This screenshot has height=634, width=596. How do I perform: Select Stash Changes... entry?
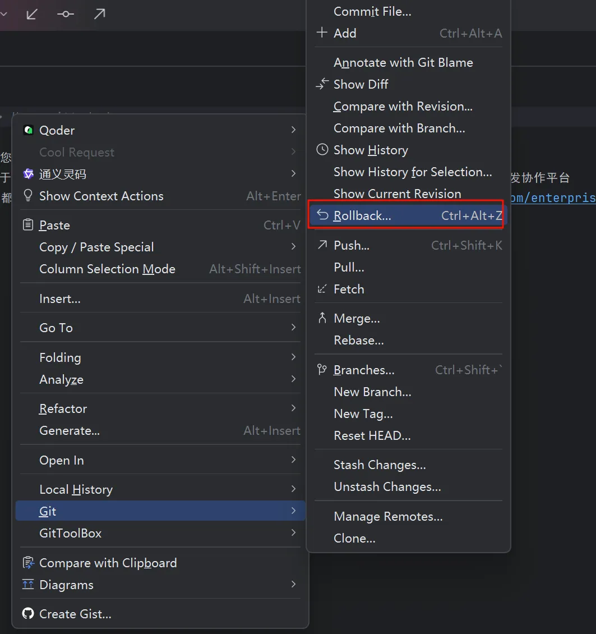409,465
